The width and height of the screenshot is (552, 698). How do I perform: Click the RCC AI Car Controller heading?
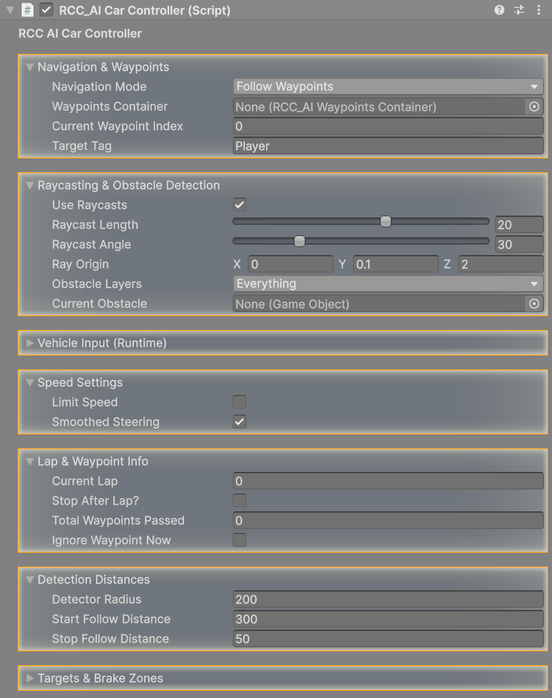pos(80,34)
